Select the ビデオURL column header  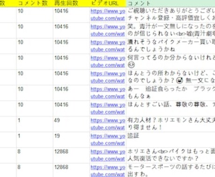point(108,3)
